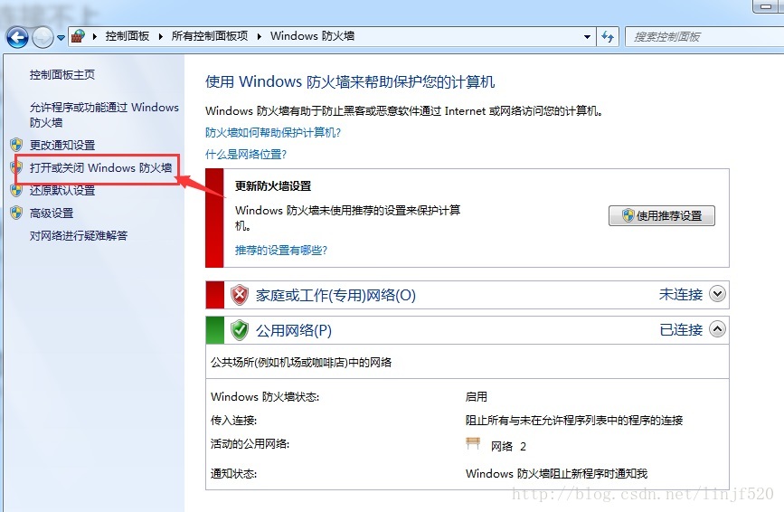Click the 公共场所(例如机场或咖啡店)中的网络 description

click(301, 362)
